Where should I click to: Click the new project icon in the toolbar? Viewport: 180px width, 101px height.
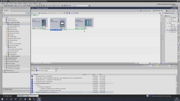(x=2, y=6)
